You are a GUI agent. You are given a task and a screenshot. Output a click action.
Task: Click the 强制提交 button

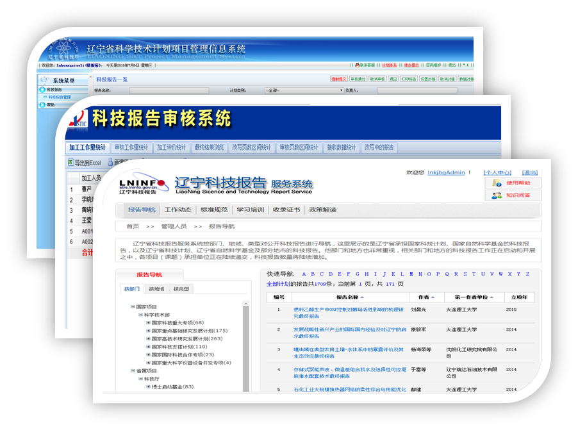(338, 79)
